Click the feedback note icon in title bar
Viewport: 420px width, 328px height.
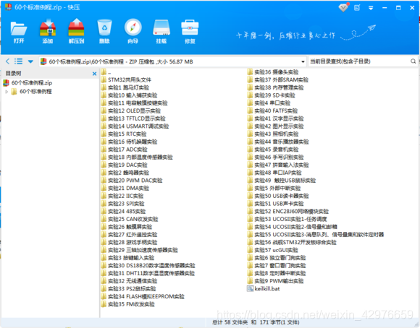(x=357, y=8)
